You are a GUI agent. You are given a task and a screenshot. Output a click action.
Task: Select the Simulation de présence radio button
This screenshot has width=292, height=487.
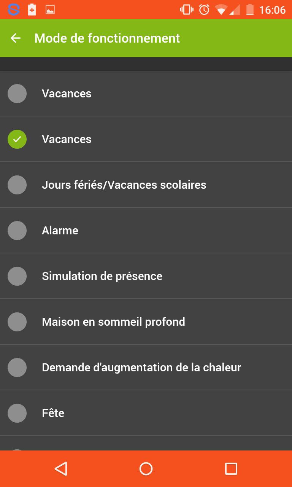click(17, 276)
